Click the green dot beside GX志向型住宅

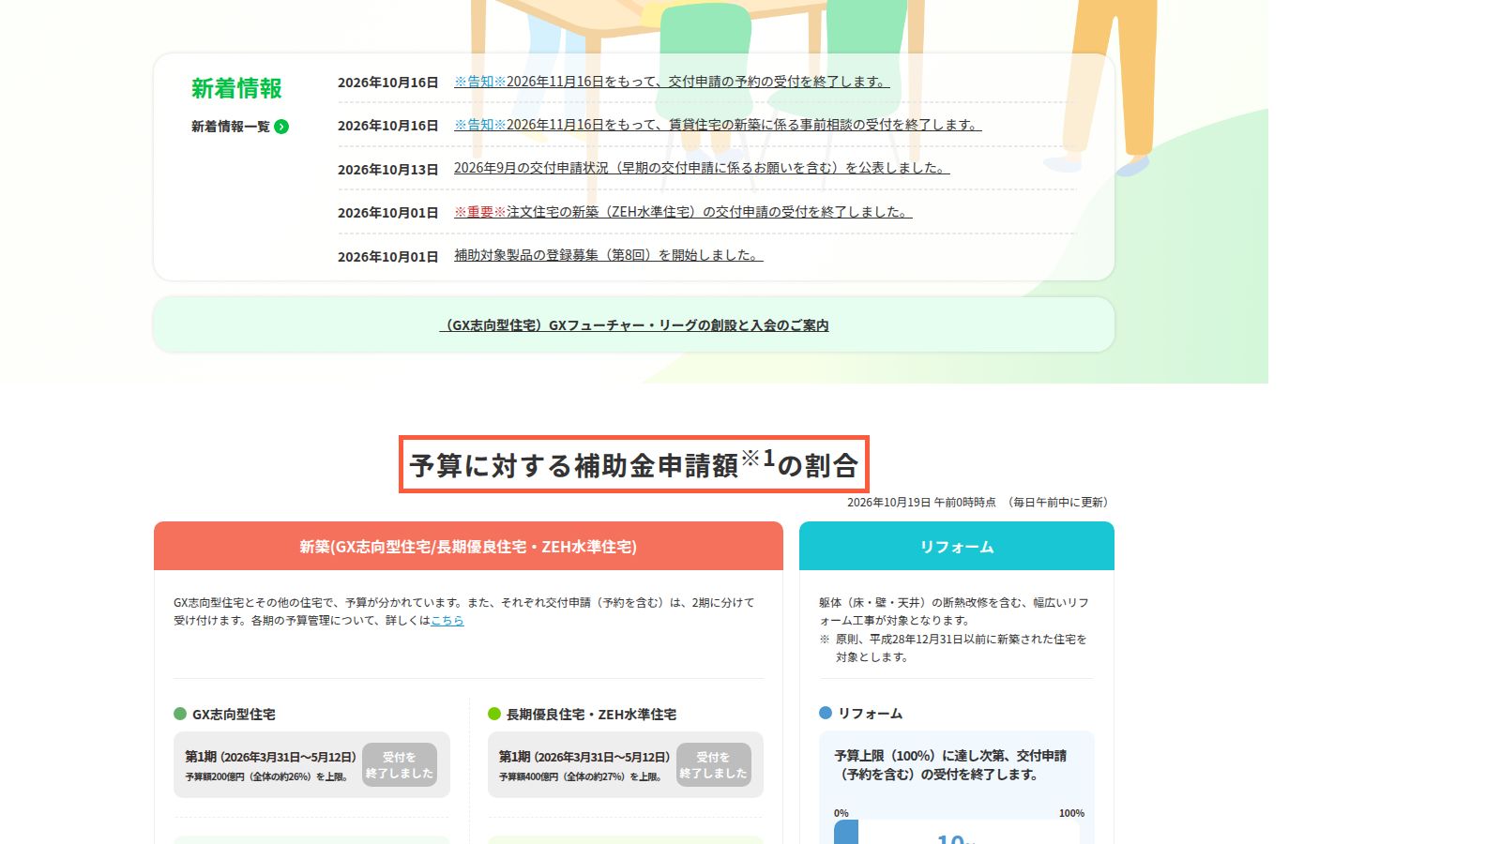pos(180,714)
